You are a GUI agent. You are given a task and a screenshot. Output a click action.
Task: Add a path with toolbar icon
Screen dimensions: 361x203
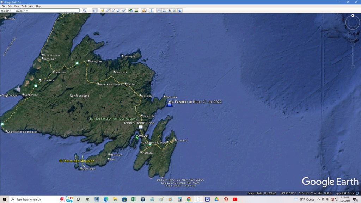point(113,11)
